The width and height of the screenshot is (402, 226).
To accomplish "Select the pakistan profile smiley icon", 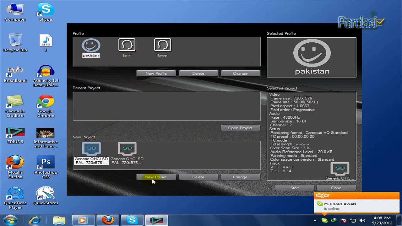I will tap(91, 46).
